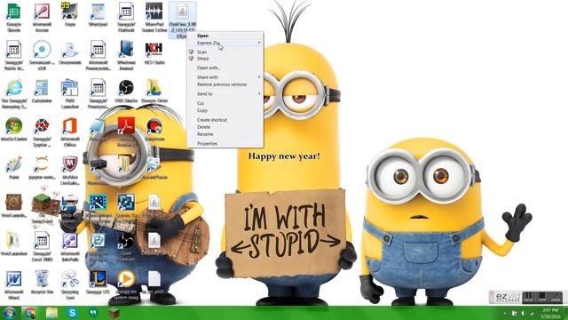Open the volume speaker tray icon
The height and width of the screenshot is (320, 568).
[523, 313]
